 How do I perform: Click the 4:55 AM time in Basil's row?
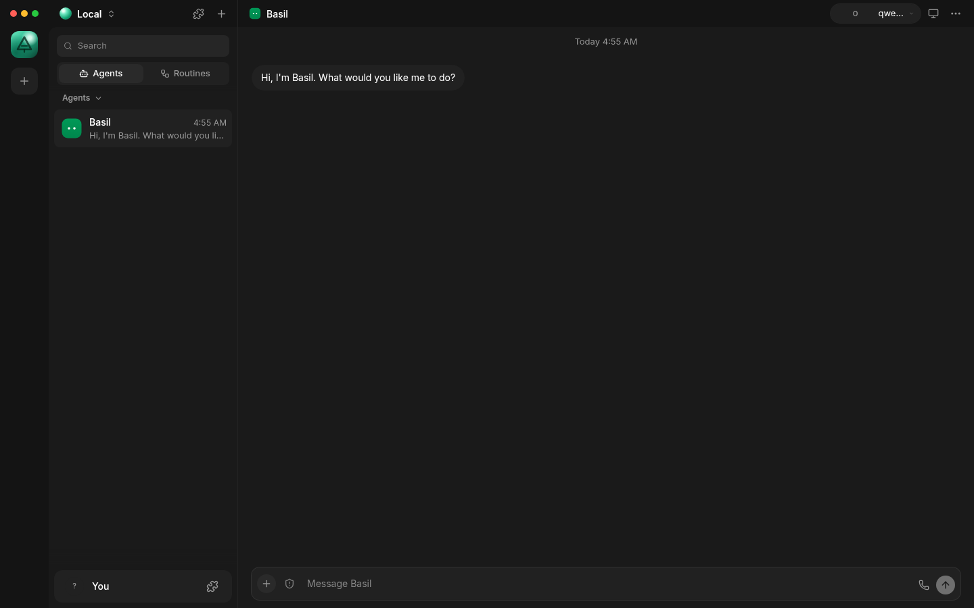(x=210, y=123)
